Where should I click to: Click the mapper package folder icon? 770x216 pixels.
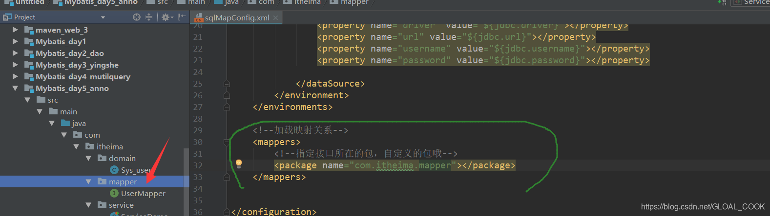click(102, 181)
